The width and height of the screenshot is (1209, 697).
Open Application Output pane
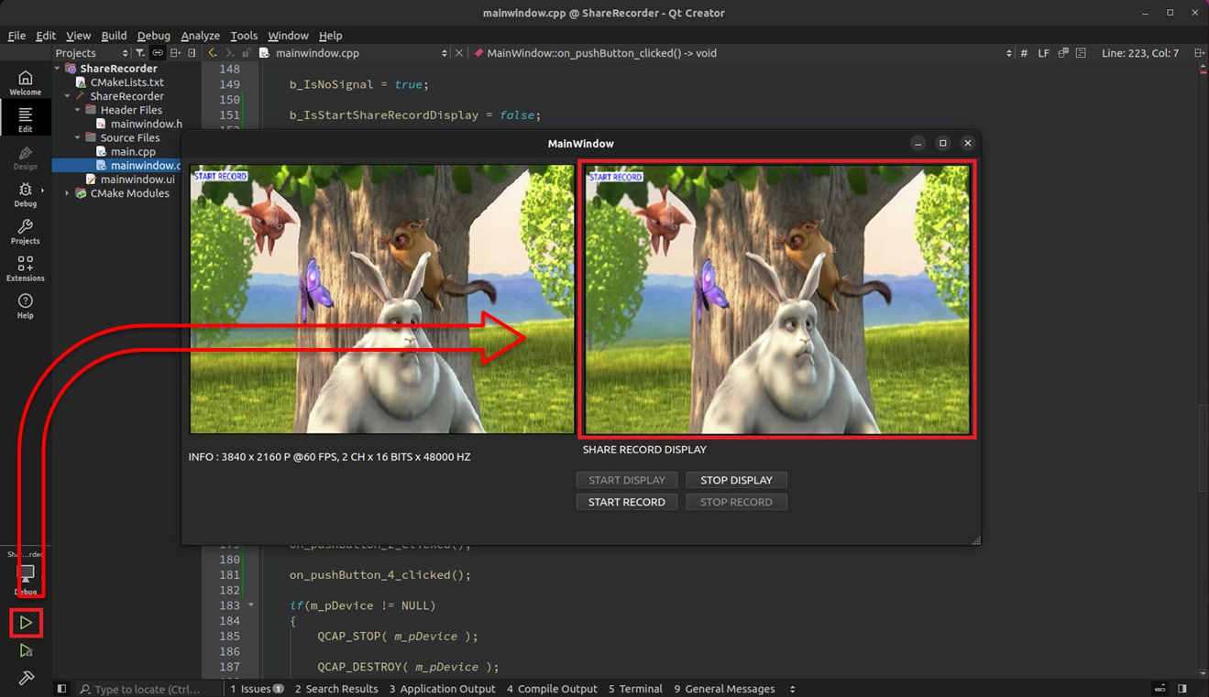pos(442,689)
